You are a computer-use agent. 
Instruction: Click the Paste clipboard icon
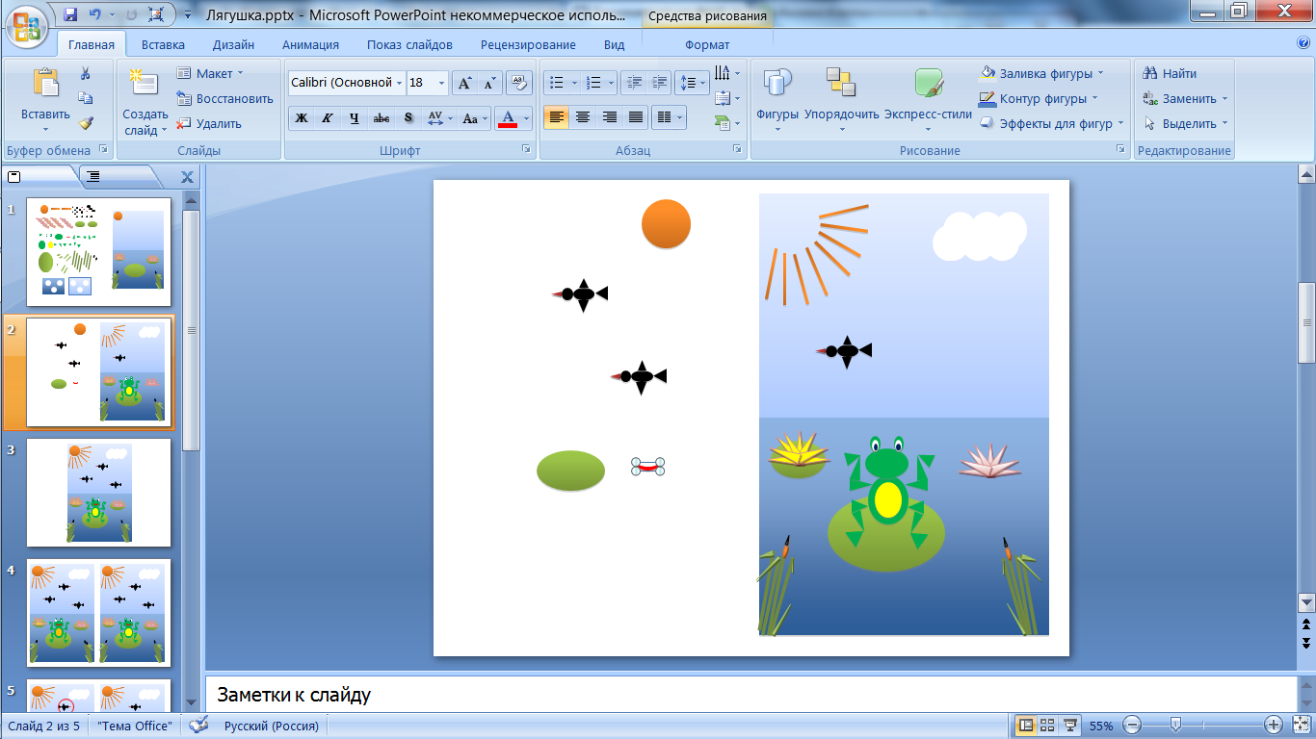45,84
